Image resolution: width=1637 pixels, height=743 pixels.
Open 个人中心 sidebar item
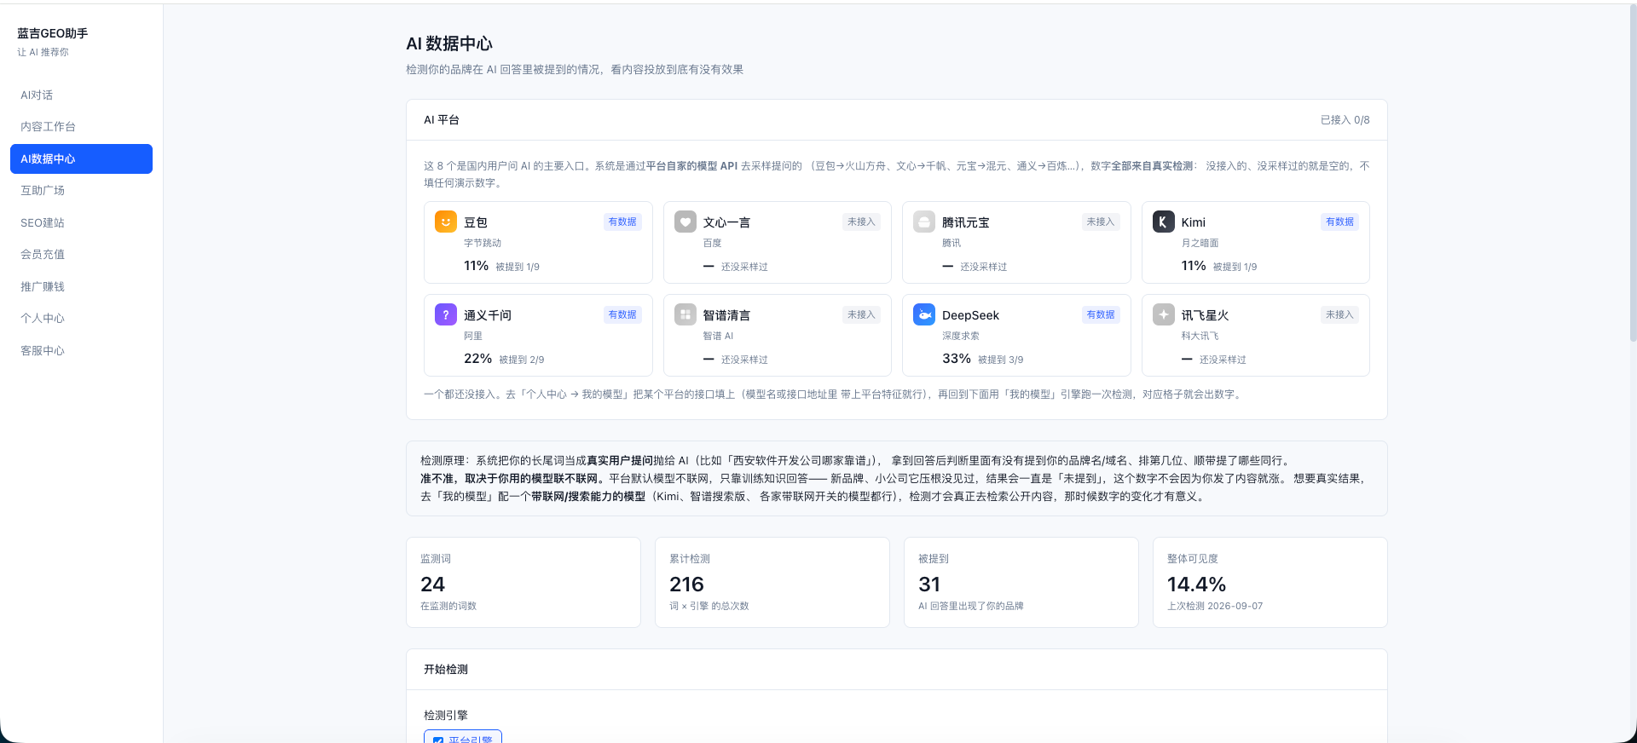click(81, 319)
